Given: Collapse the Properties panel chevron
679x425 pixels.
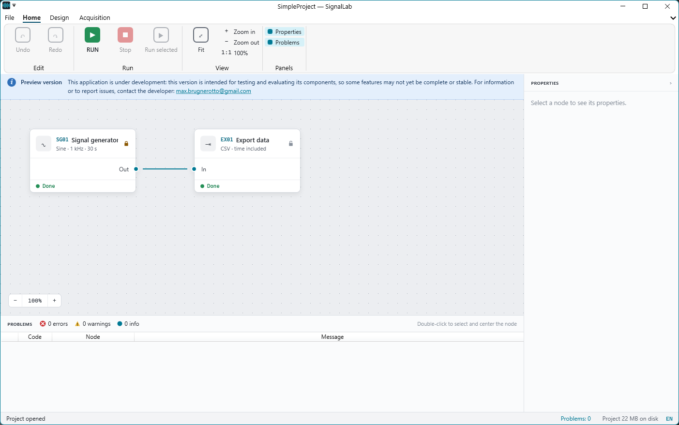Looking at the screenshot, I should [x=670, y=83].
